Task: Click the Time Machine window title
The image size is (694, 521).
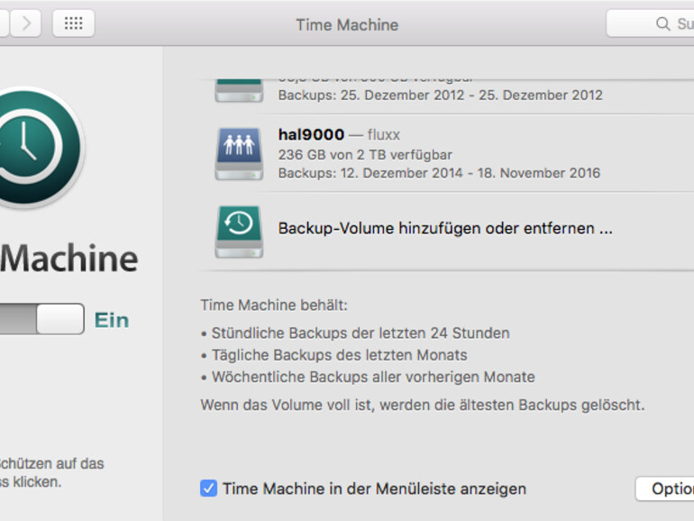Action: click(347, 25)
